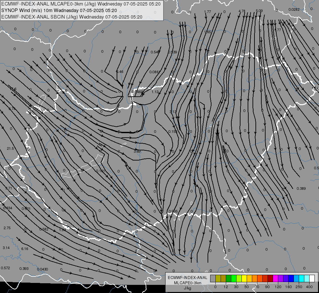
Task: Click the bright green legend swatch
Action: pos(234,278)
